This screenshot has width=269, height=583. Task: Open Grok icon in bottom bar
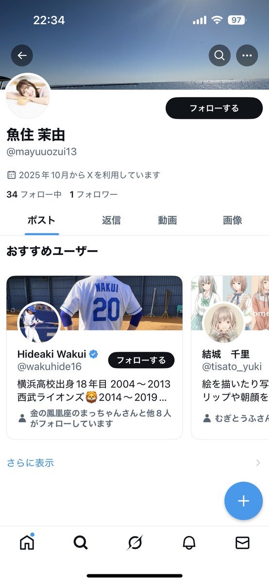tap(134, 542)
